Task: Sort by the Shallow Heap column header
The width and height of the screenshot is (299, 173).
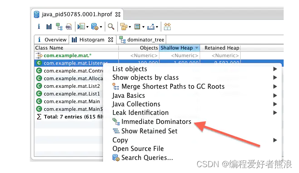Action: 179,48
